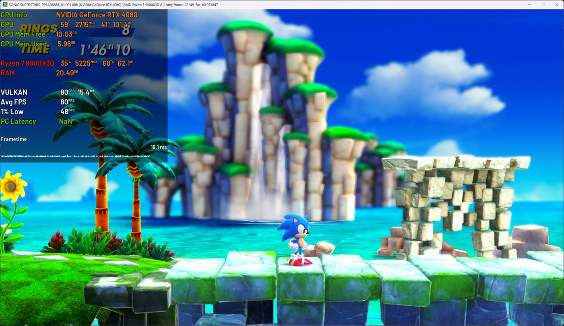Maximize the SONIC SUPERSTARS window
Viewport: 564px width, 326px height.
tap(543, 4)
